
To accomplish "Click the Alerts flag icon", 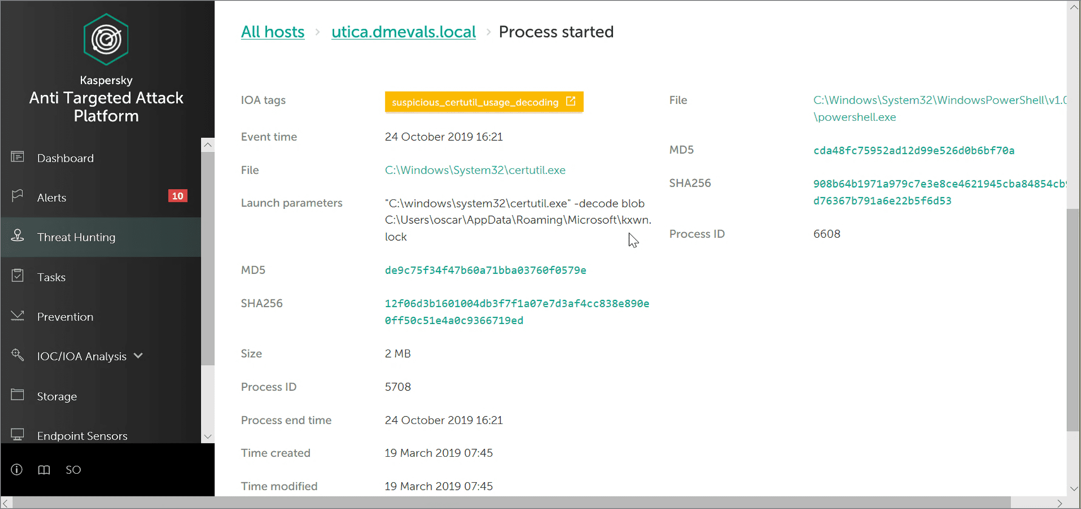I will point(17,196).
